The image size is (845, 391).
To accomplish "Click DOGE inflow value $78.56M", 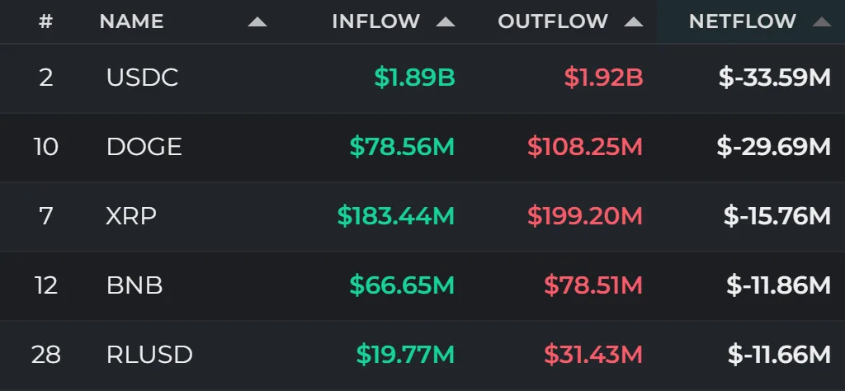I will click(x=402, y=147).
